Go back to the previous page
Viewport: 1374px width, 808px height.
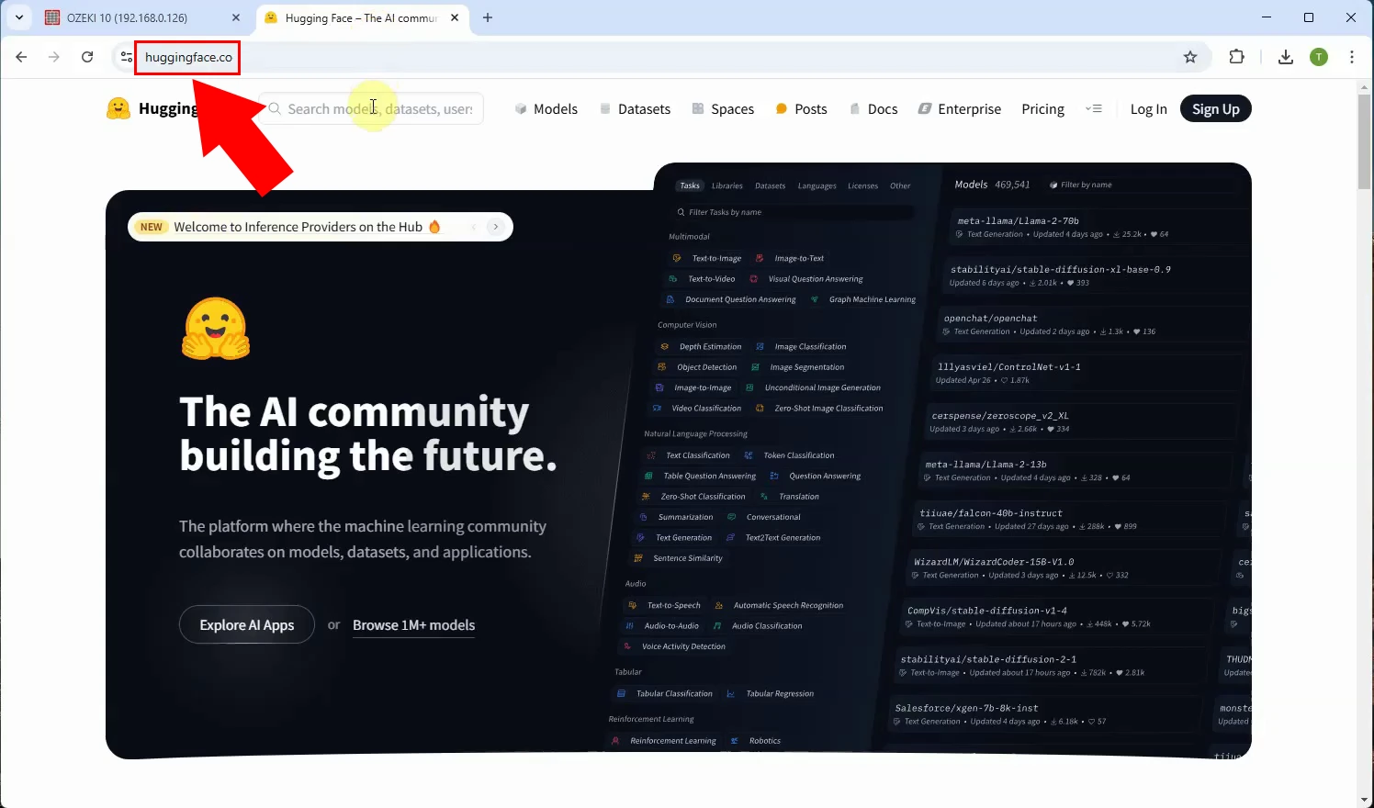[21, 57]
